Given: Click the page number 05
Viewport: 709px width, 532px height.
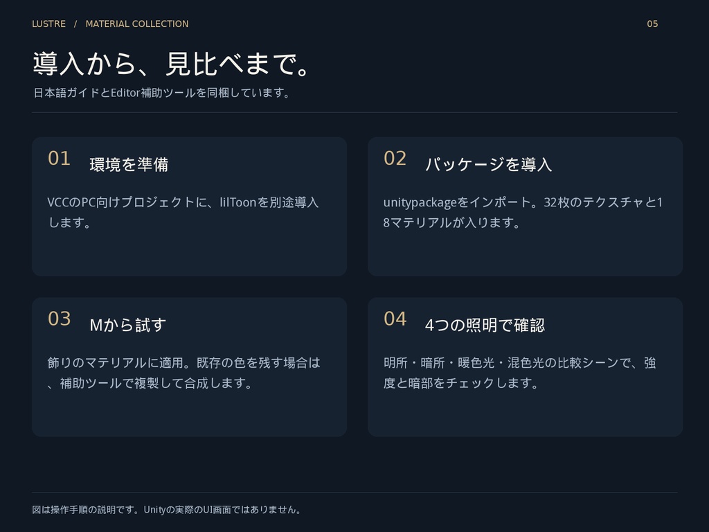Looking at the screenshot, I should [652, 24].
